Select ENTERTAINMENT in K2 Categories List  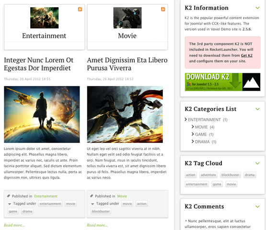[204, 120]
